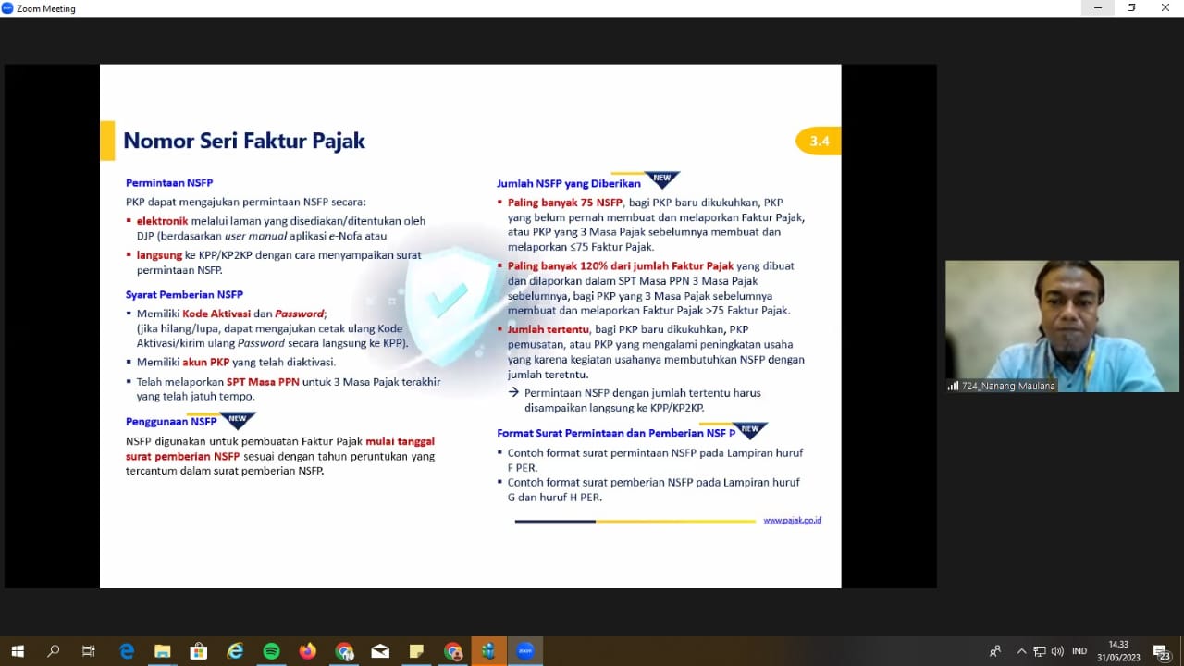
Task: Open File Explorer from the taskbar
Action: [x=163, y=651]
